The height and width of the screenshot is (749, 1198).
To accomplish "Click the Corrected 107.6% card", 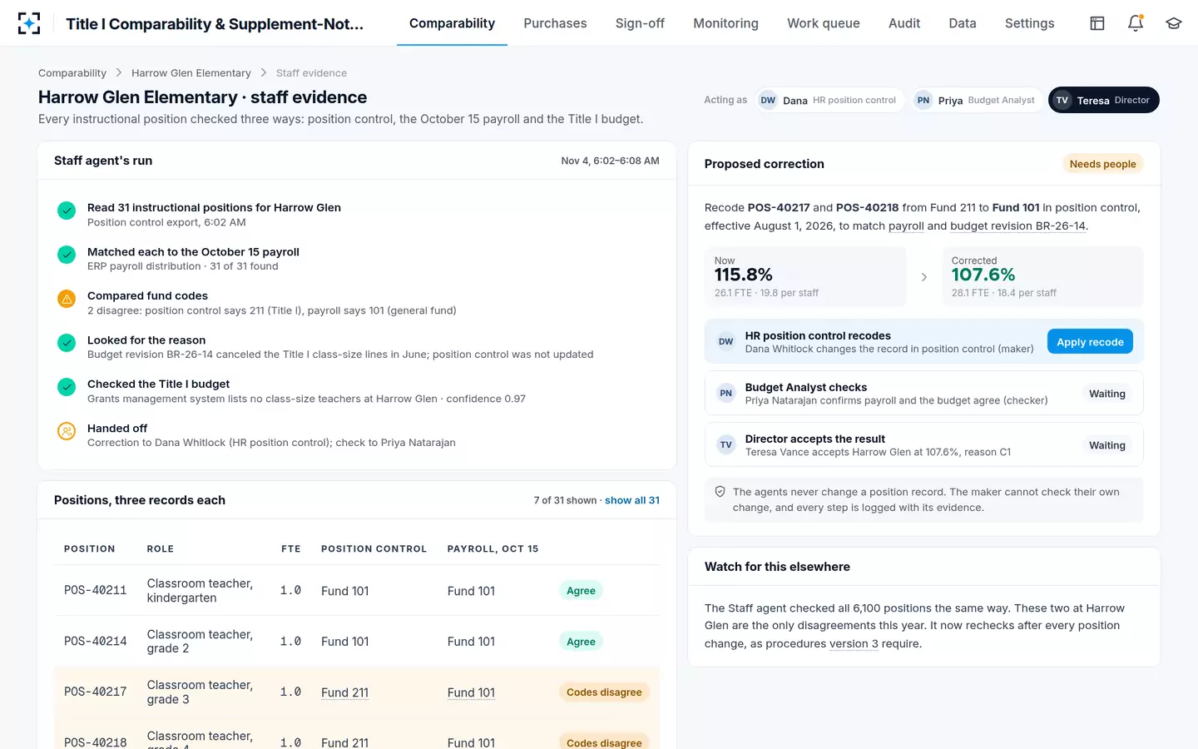I will click(x=1042, y=276).
